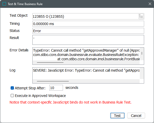The image size is (154, 123).
Task: Click the Error Details horizontal scrollbar
Action: click(x=50, y=62)
